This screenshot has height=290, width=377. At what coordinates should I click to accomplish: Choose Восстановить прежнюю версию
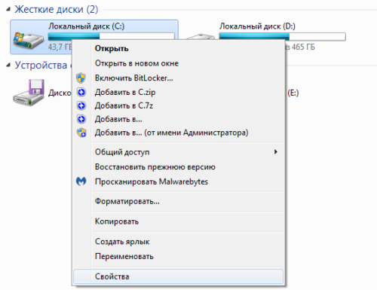(x=179, y=167)
